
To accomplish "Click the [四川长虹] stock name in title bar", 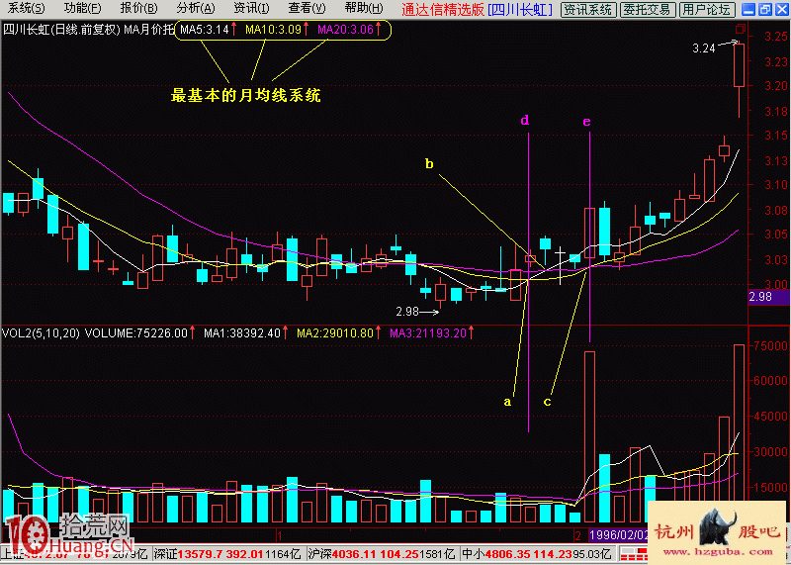I will [x=521, y=9].
